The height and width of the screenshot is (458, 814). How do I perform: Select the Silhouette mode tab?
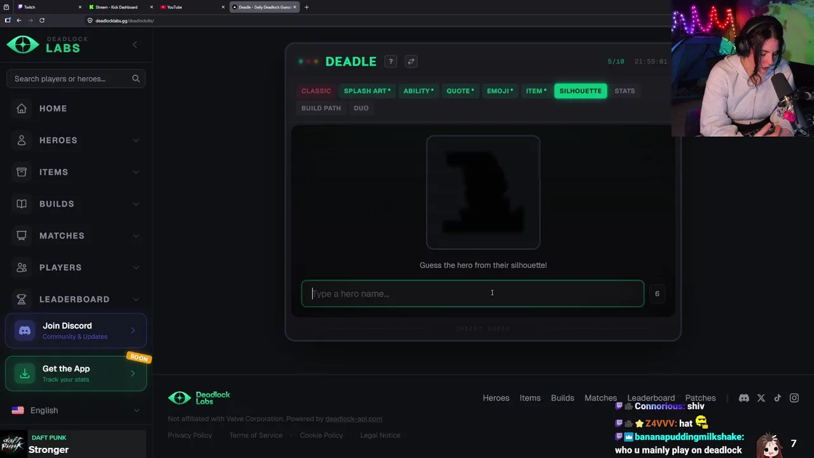tap(581, 91)
